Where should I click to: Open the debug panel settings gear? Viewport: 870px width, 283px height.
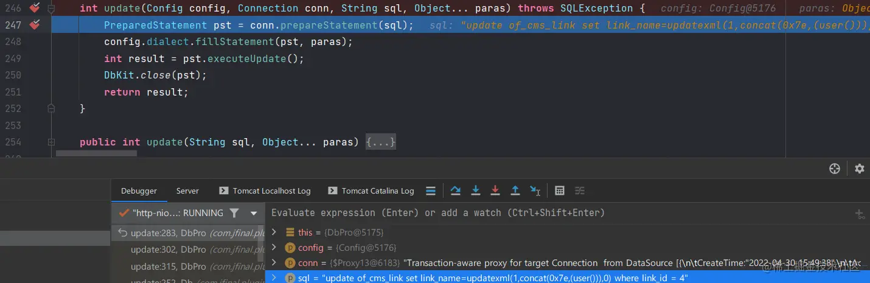(859, 169)
